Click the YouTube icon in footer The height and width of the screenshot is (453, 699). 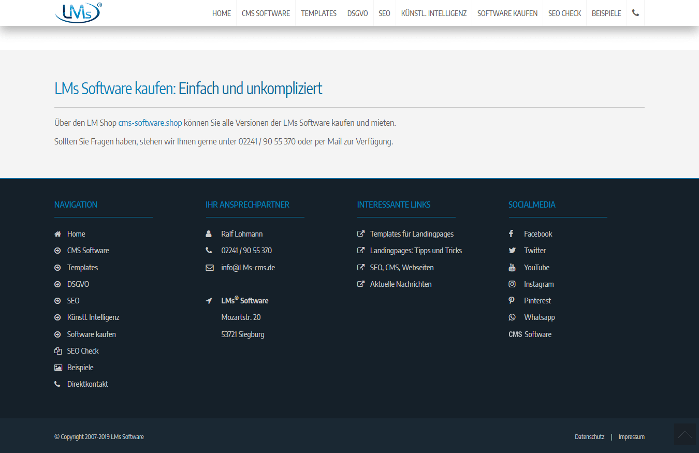coord(512,268)
